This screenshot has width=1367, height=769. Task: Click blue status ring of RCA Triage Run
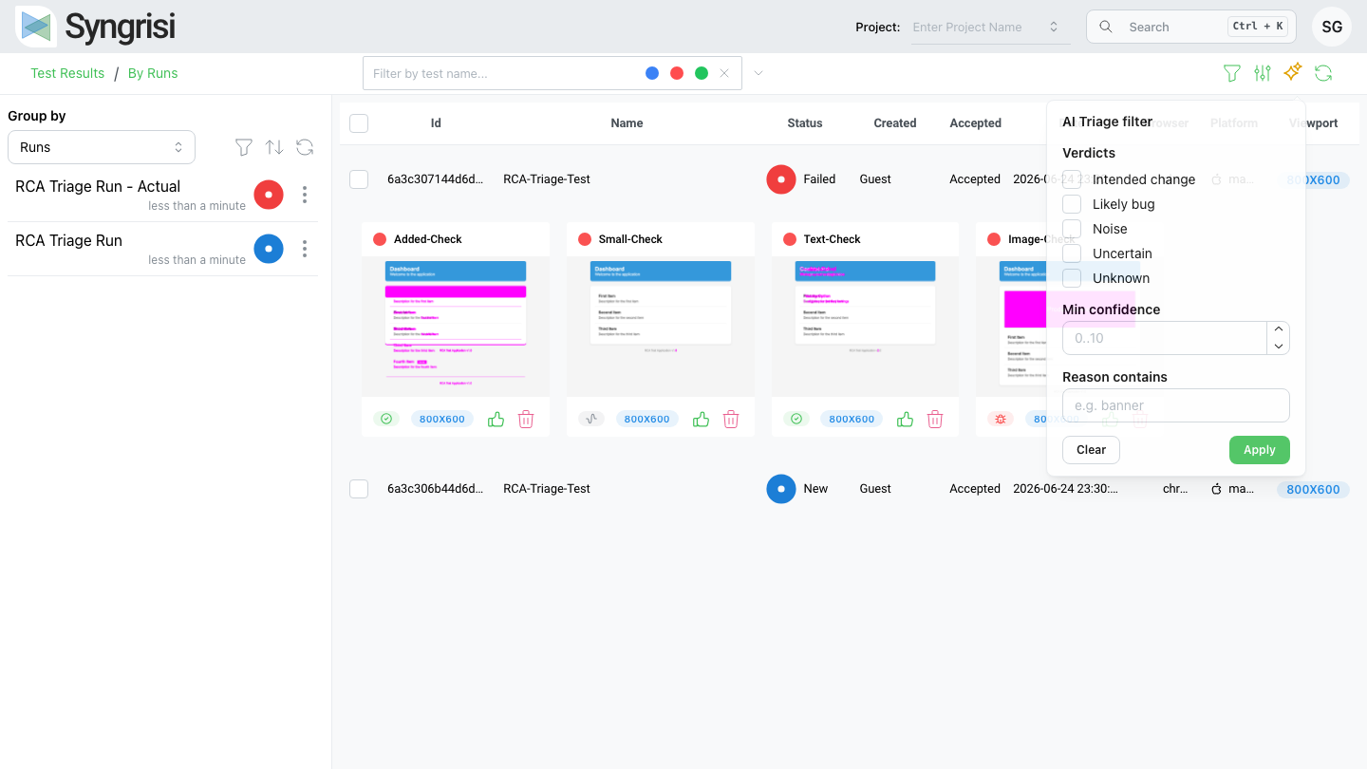tap(269, 249)
